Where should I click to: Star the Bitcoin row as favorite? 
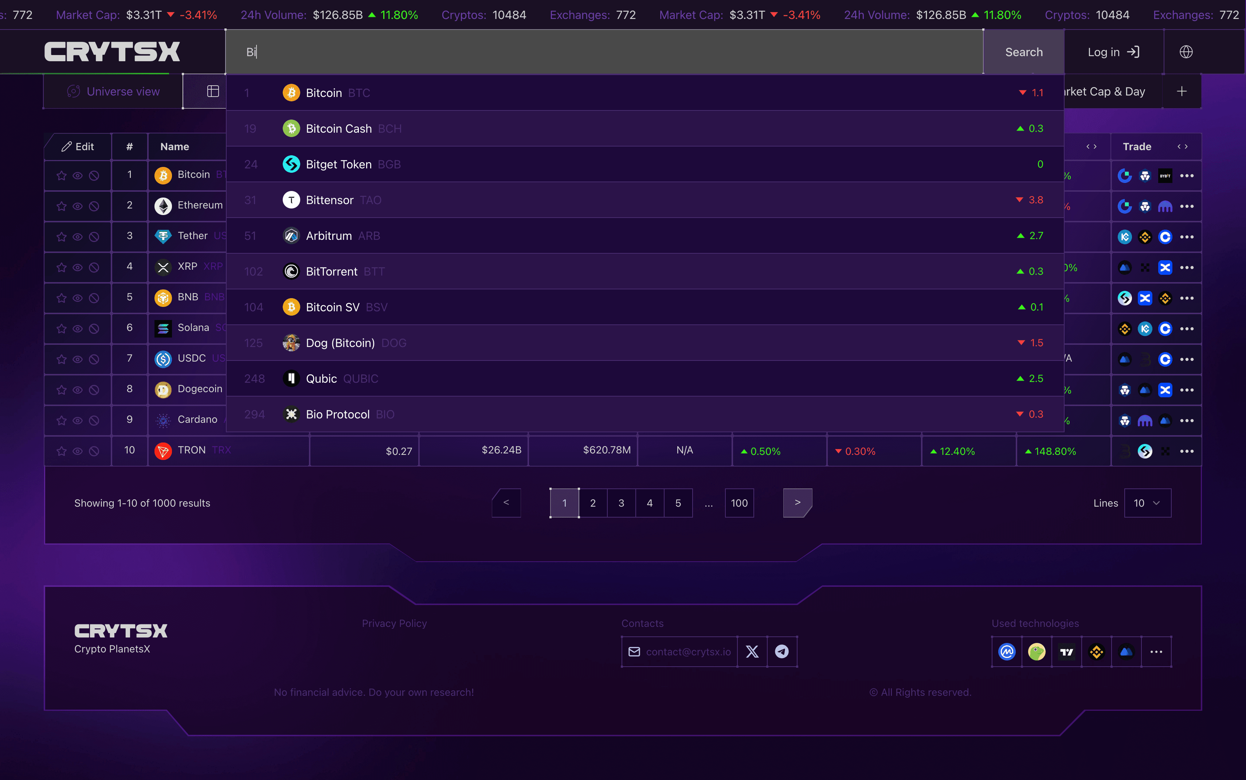click(x=61, y=175)
